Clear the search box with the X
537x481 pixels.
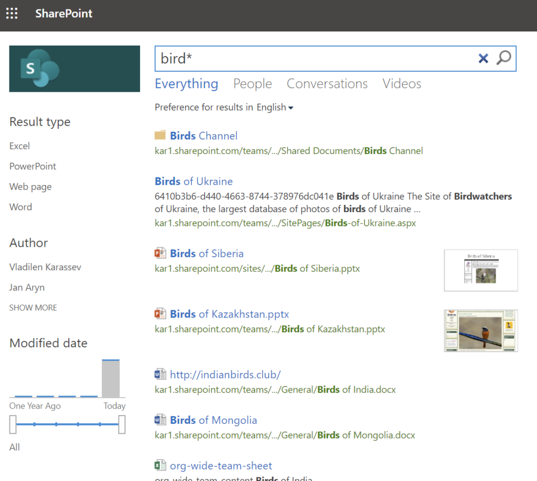[x=483, y=59]
